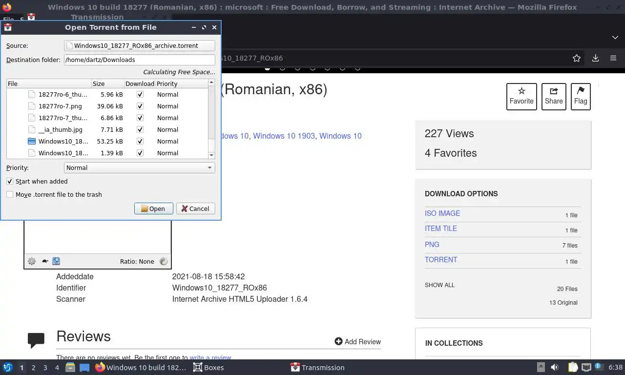
Task: Toggle the turtle alternative speed limits icon
Action: click(44, 261)
